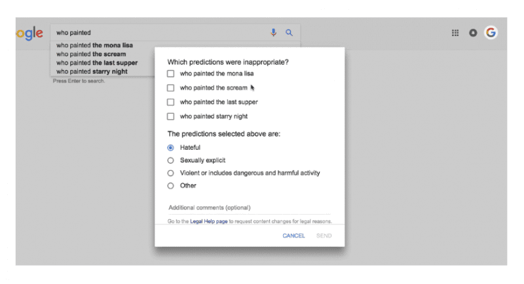Click the CANCEL button

click(x=293, y=236)
